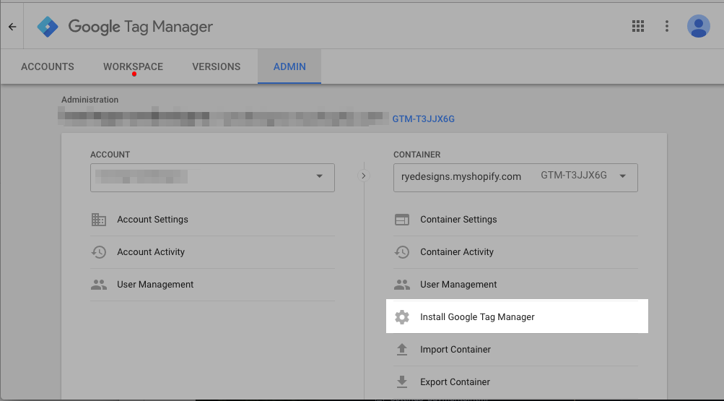
Task: Open the three-dot more options menu
Action: tap(667, 26)
